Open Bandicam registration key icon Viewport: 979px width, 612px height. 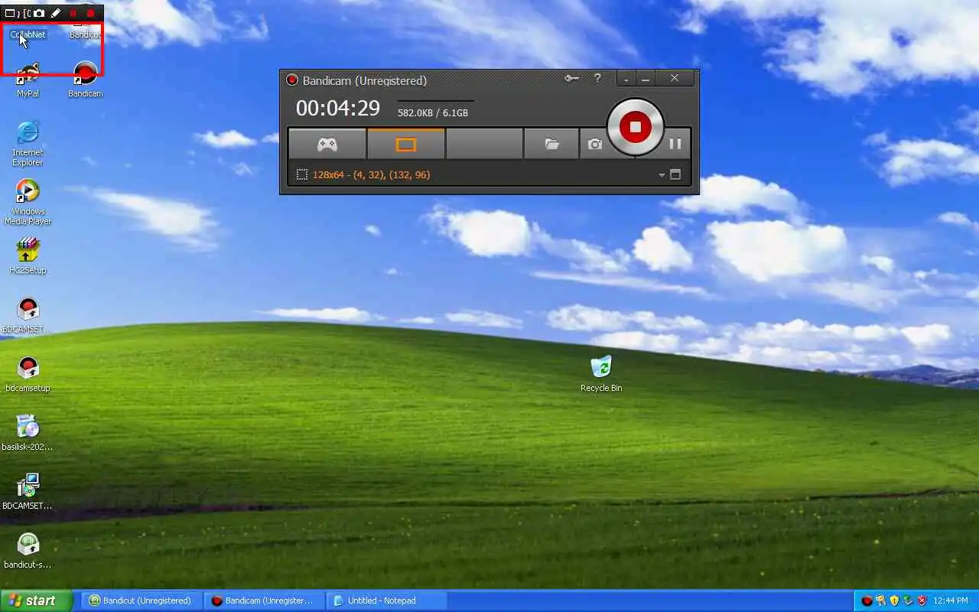pos(571,78)
